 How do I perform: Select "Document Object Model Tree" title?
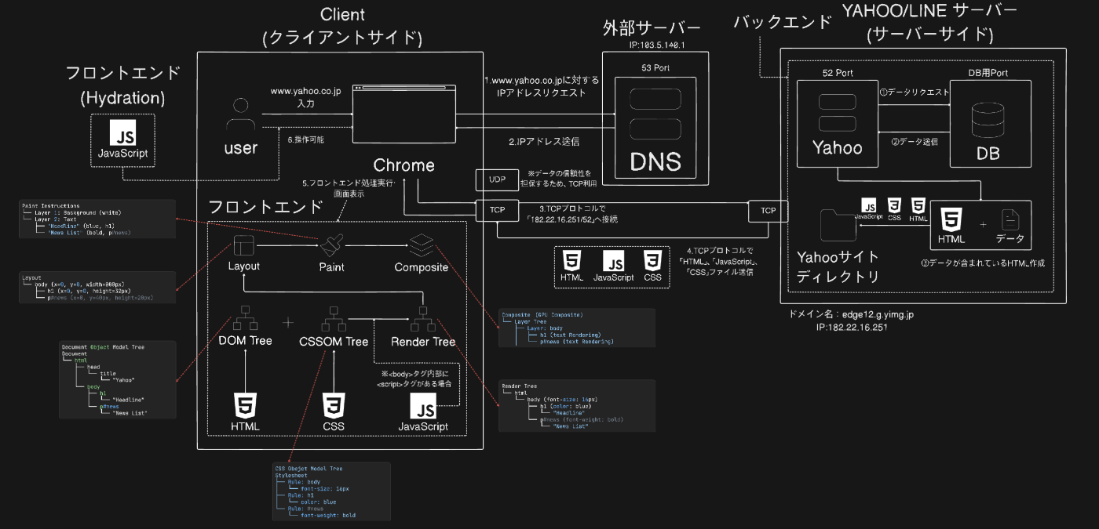[103, 346]
